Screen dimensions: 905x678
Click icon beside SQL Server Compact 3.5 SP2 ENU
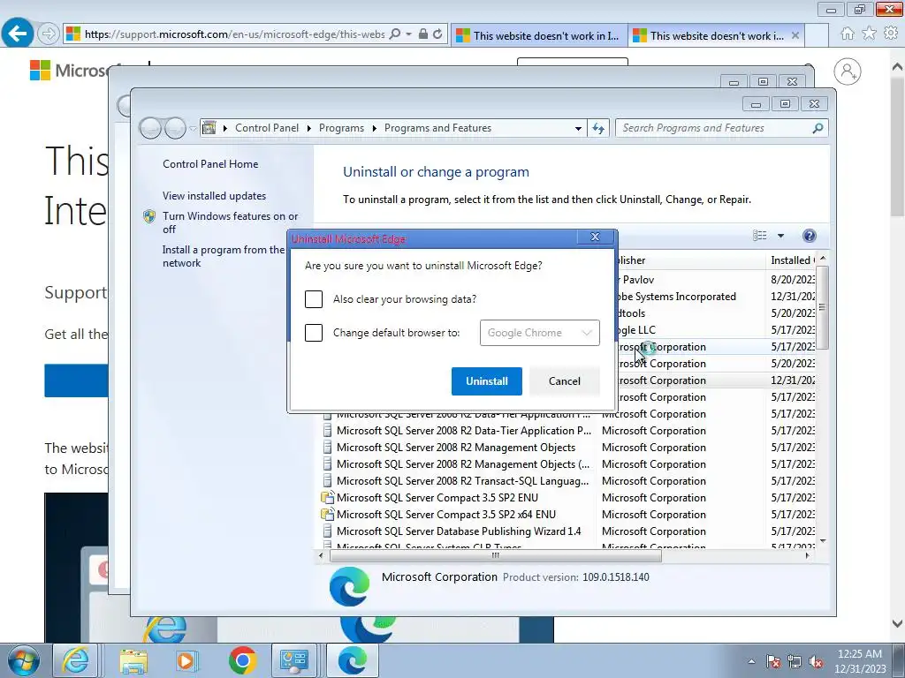tap(328, 498)
